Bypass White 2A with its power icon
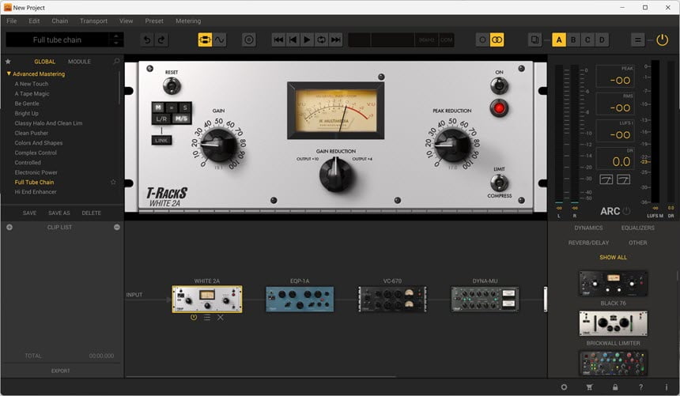This screenshot has width=680, height=396. point(194,318)
